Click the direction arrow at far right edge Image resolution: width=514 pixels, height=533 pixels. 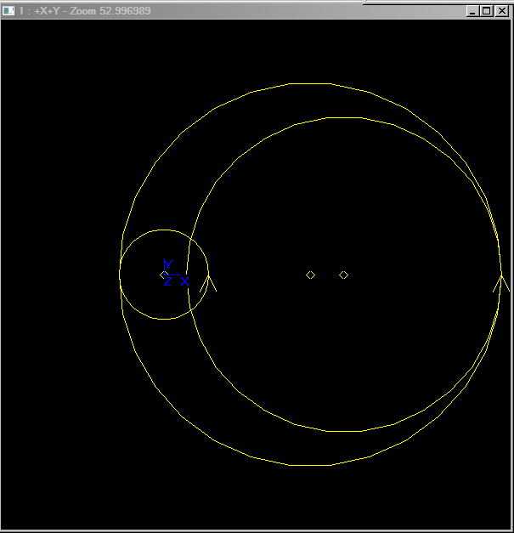500,281
